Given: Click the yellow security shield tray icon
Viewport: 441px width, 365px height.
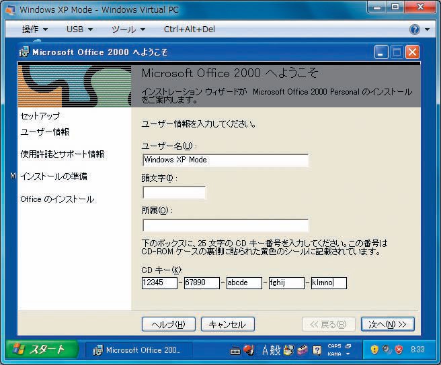Looking at the screenshot, I should 374,350.
